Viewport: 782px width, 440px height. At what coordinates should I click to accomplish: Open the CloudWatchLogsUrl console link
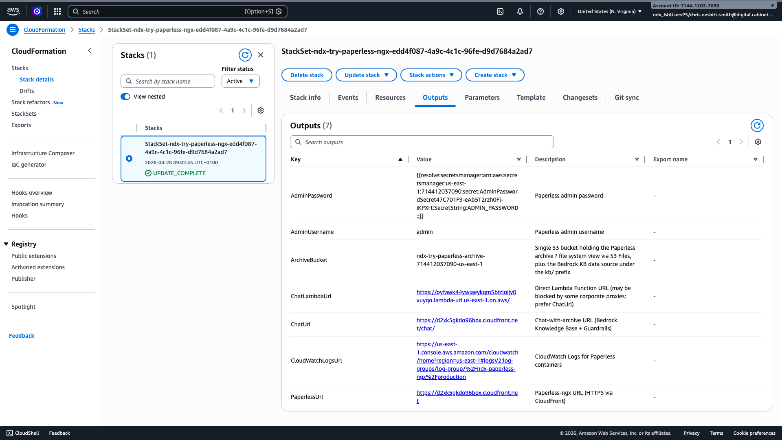tap(467, 361)
